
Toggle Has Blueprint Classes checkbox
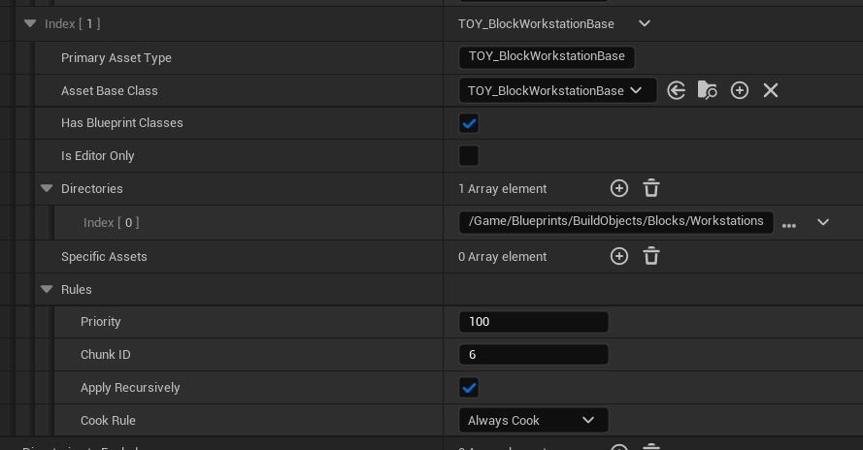click(x=469, y=123)
